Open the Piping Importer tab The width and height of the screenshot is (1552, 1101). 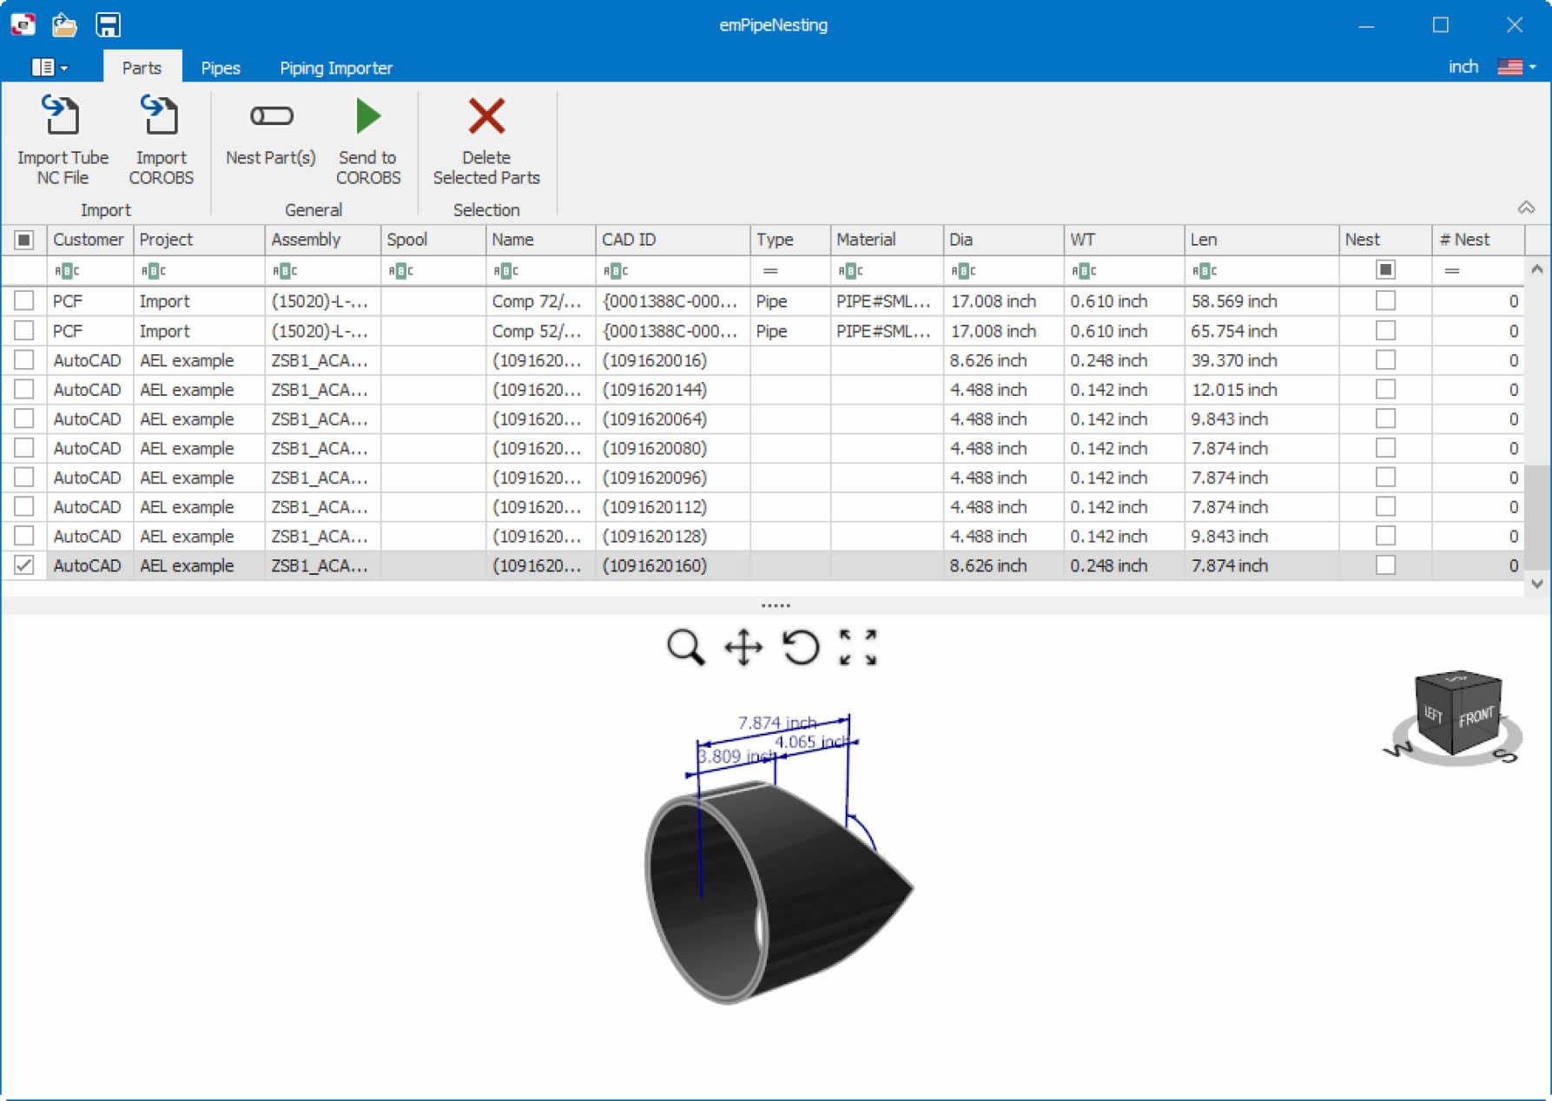(x=336, y=68)
